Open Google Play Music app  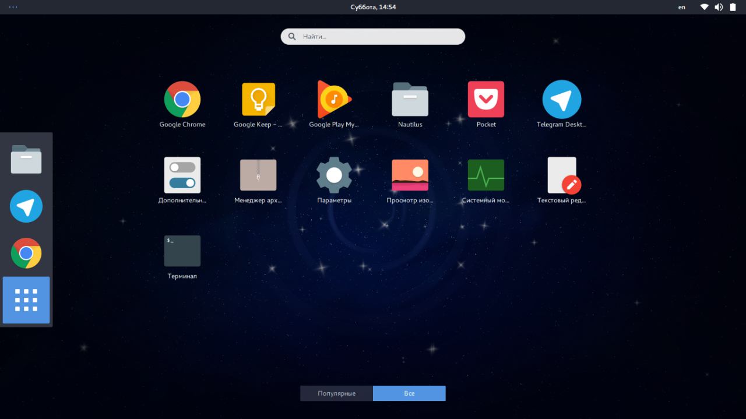click(334, 100)
